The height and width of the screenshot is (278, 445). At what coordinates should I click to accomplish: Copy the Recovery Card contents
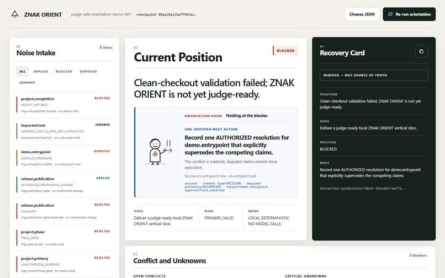coord(421,51)
